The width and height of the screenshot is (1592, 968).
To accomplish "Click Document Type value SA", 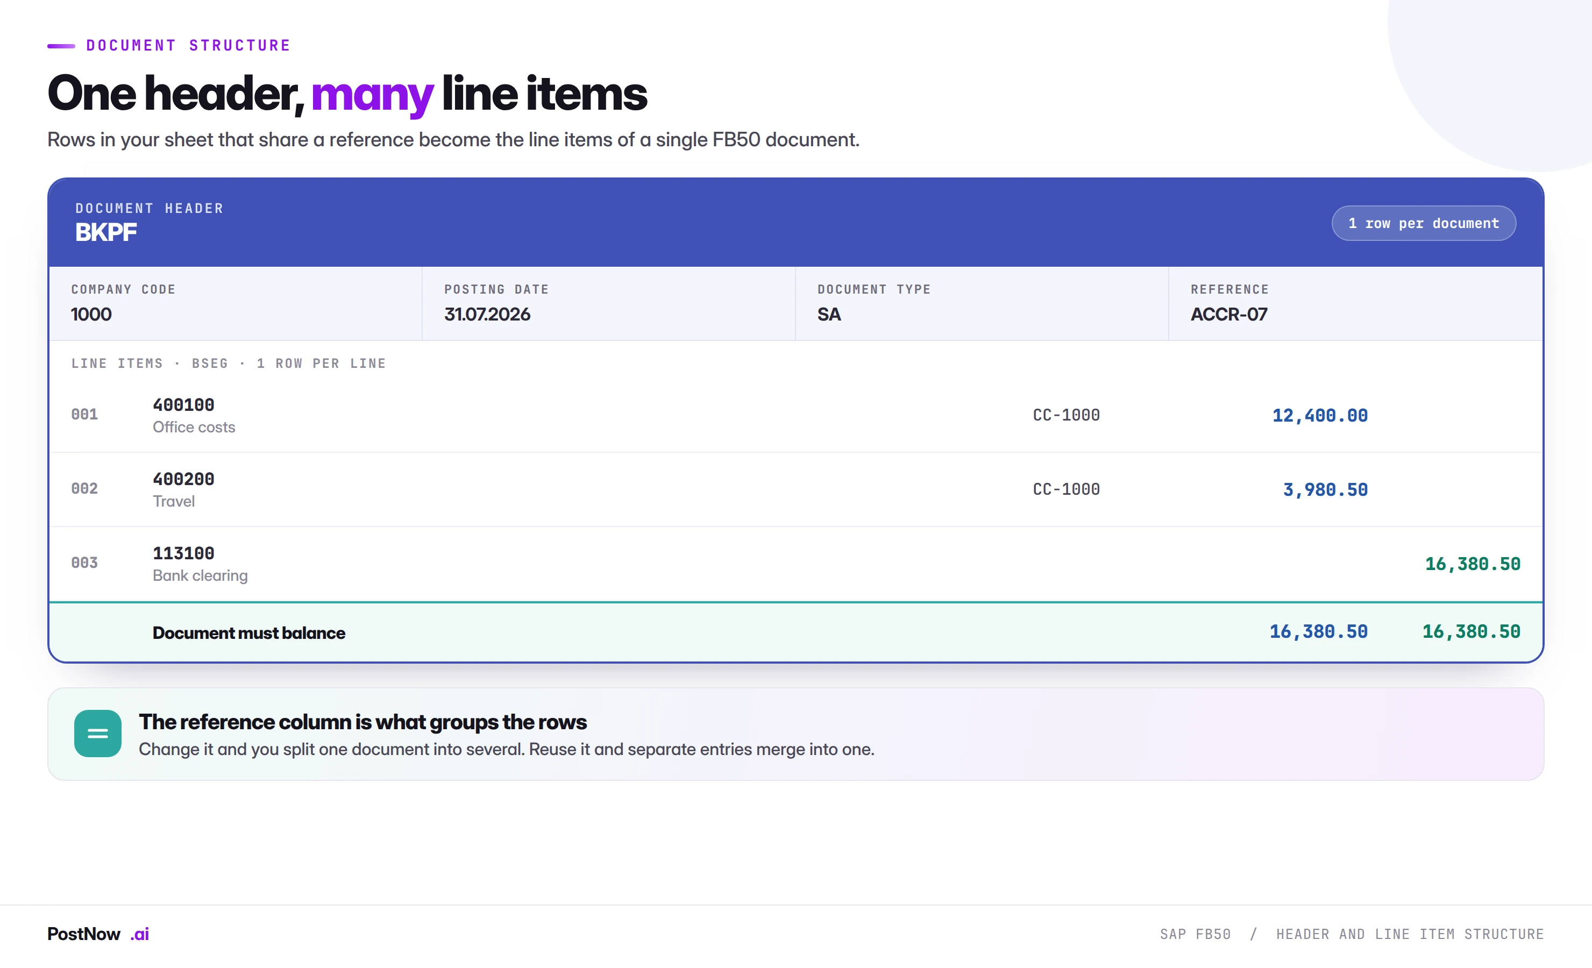I will coord(829,314).
